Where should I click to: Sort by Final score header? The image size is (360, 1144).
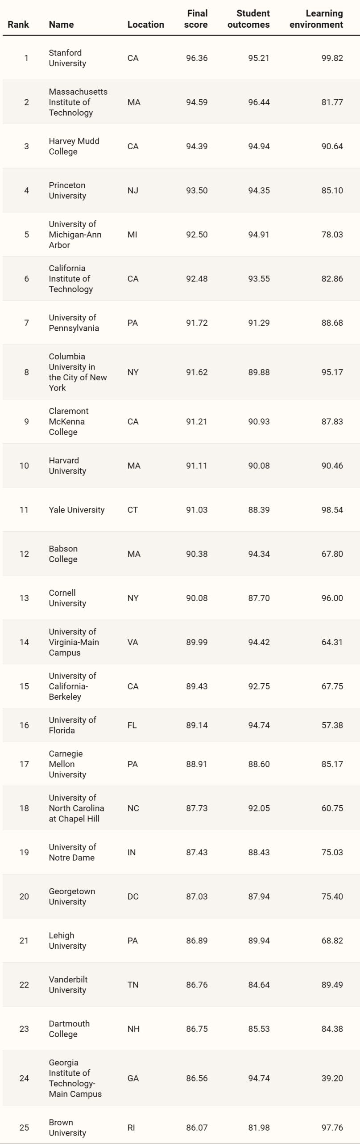196,19
